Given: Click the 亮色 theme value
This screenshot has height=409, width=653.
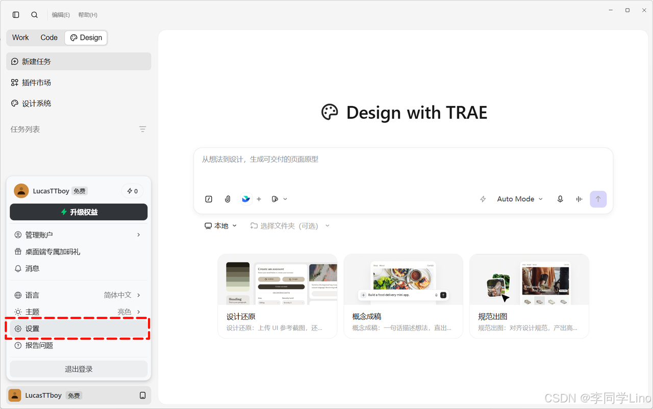Looking at the screenshot, I should 124,312.
